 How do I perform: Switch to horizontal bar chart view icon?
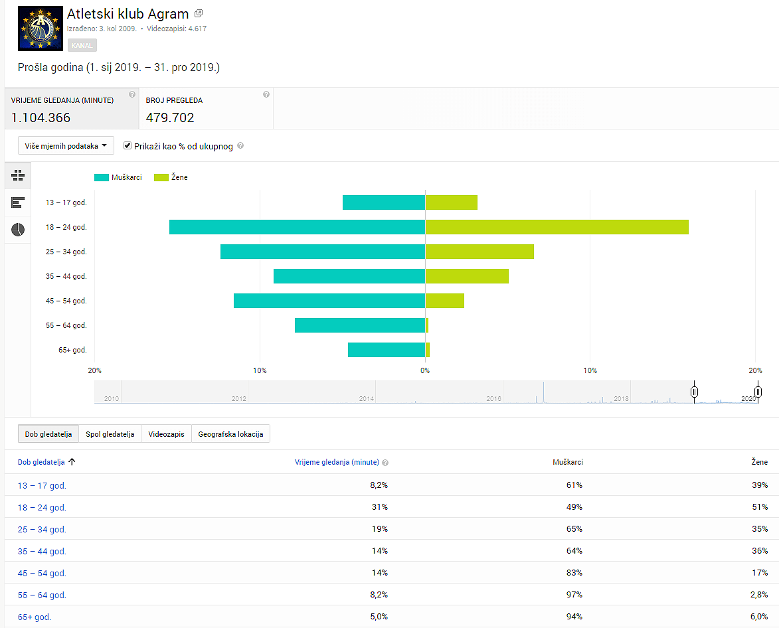18,202
